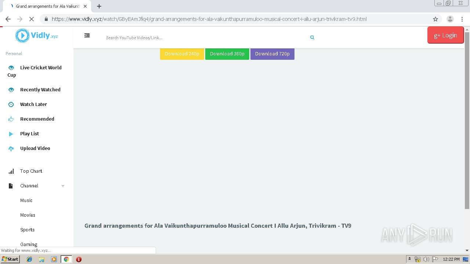
Task: Open the network tray icon
Action: click(417, 259)
